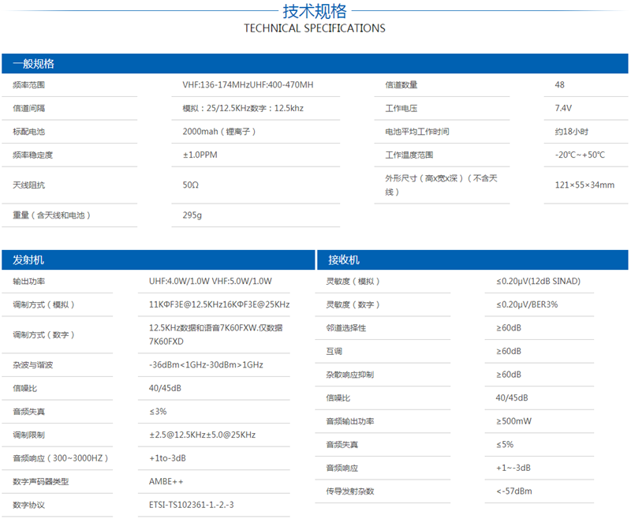The image size is (631, 519).
Task: Click the 频率范围 label
Action: (x=29, y=85)
